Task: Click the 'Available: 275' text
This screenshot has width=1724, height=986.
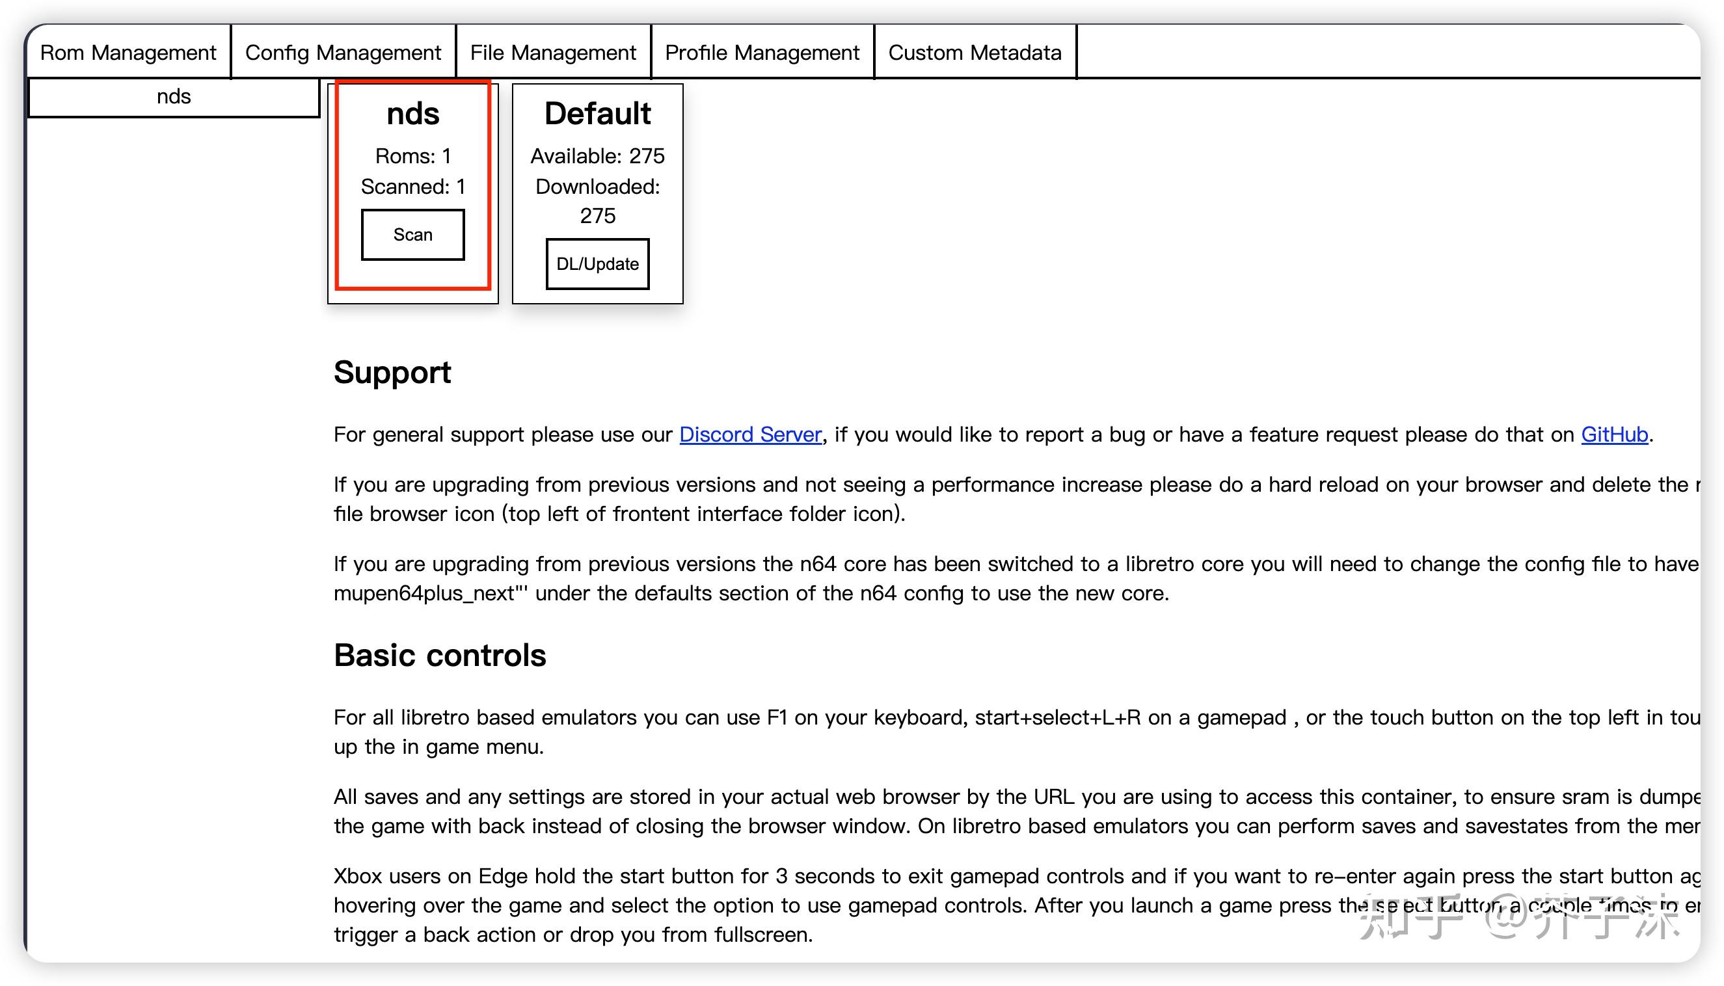Action: (597, 155)
